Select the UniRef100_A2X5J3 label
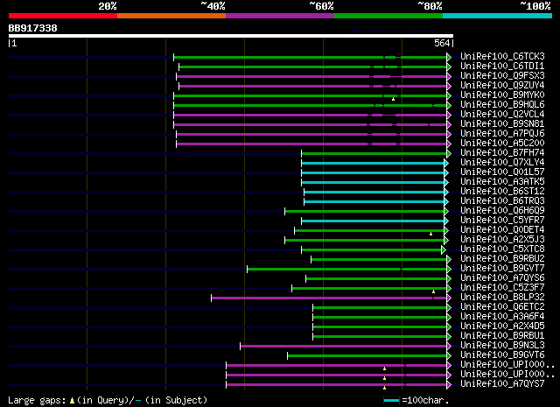The image size is (560, 407). click(502, 240)
